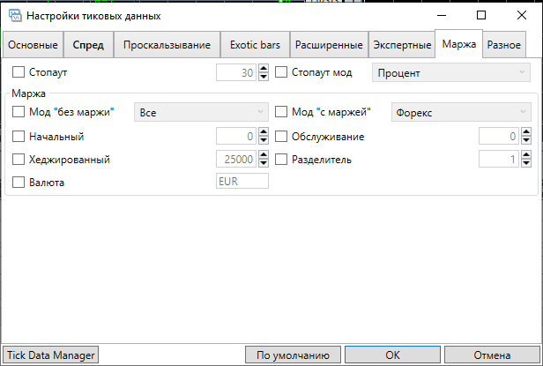
Task: Enable the Обслуживание checkbox
Action: (281, 136)
